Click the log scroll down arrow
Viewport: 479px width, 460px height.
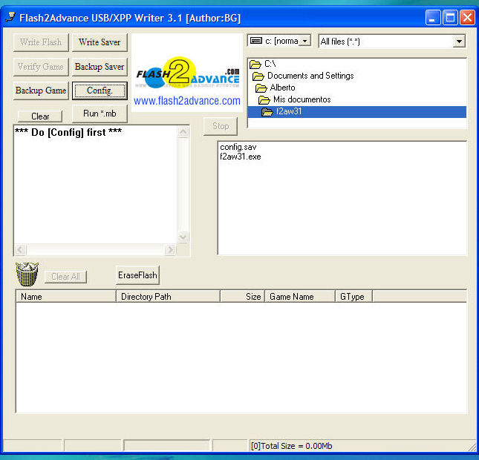(x=183, y=237)
